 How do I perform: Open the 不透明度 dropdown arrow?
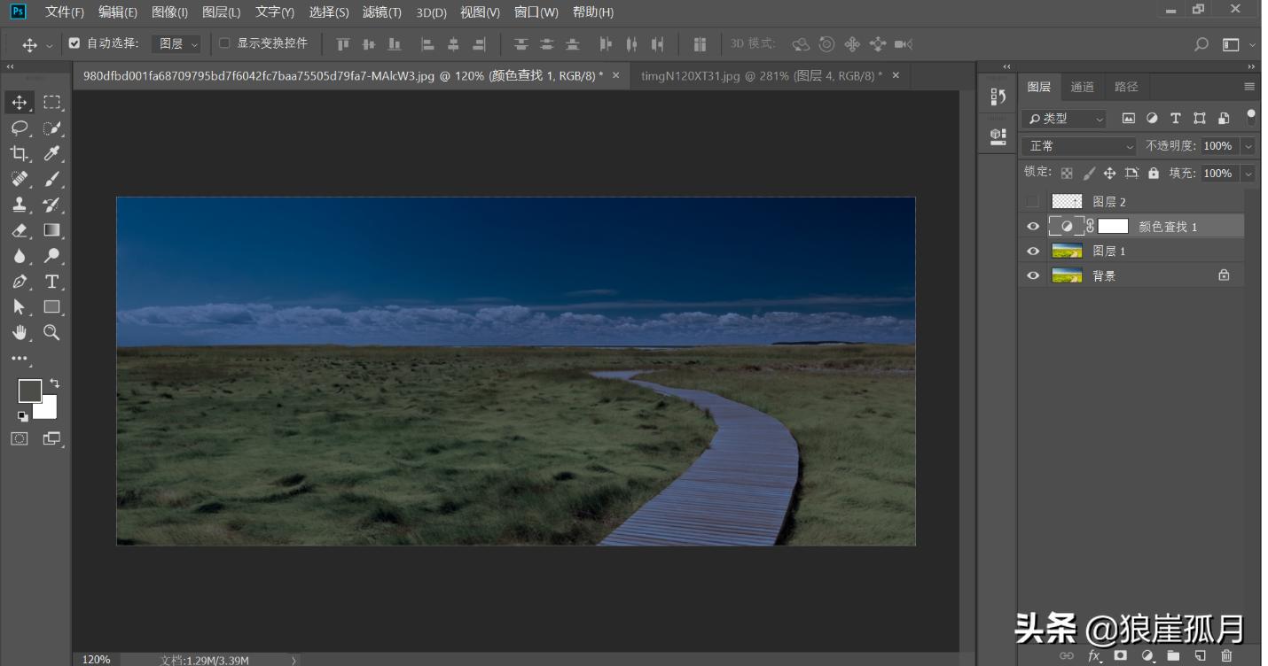(1248, 145)
